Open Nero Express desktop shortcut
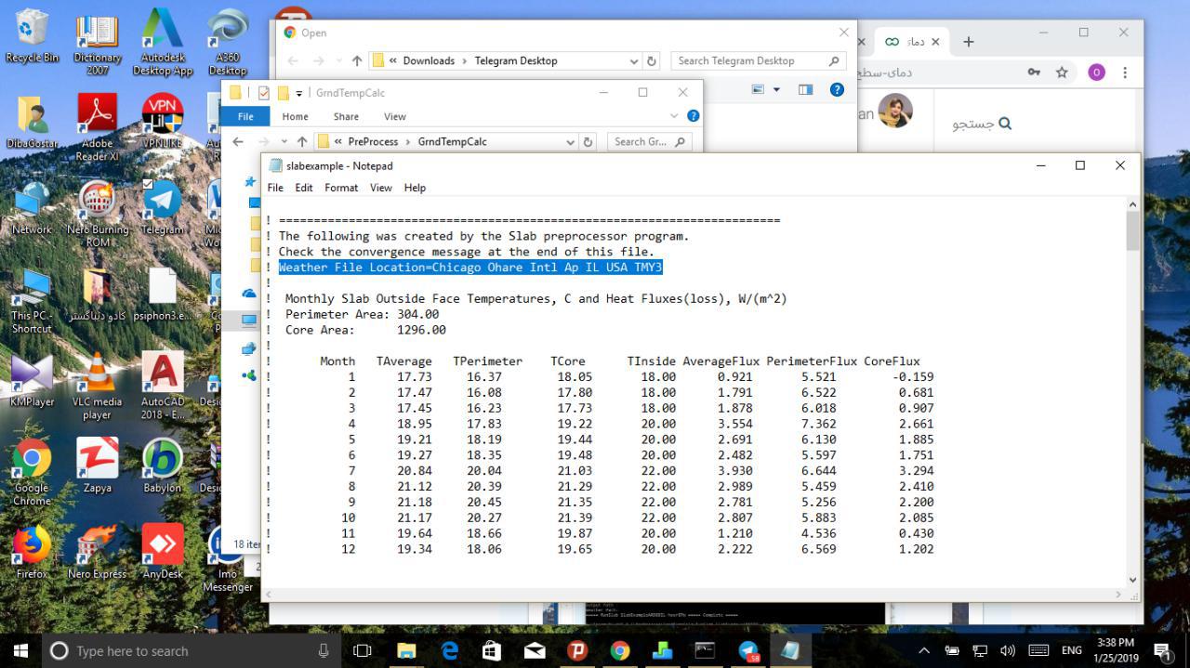This screenshot has width=1190, height=668. 97,551
